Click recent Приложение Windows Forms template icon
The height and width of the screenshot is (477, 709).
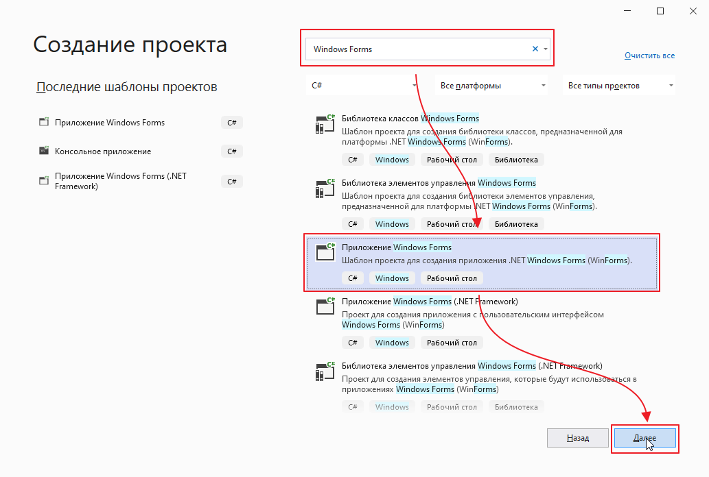pos(44,123)
